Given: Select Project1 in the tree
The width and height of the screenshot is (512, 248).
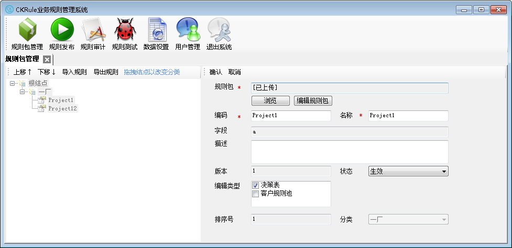Looking at the screenshot, I should pyautogui.click(x=61, y=100).
